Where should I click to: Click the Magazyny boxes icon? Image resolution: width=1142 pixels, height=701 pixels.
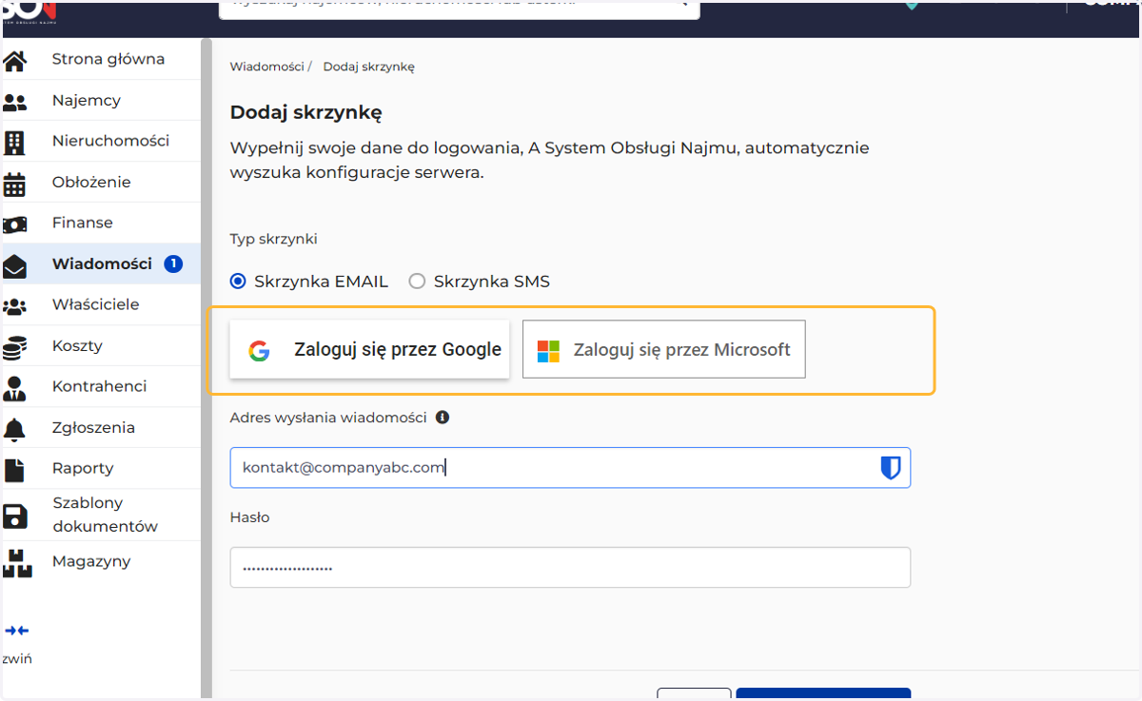pyautogui.click(x=16, y=563)
